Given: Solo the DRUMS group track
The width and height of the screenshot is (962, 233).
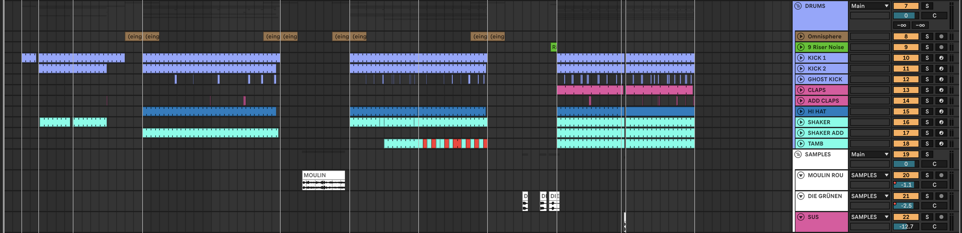Looking at the screenshot, I should 927,6.
